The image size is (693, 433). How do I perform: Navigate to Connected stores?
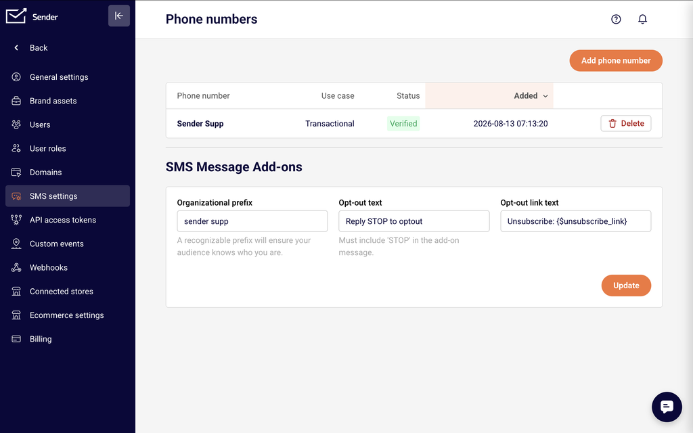(x=68, y=292)
